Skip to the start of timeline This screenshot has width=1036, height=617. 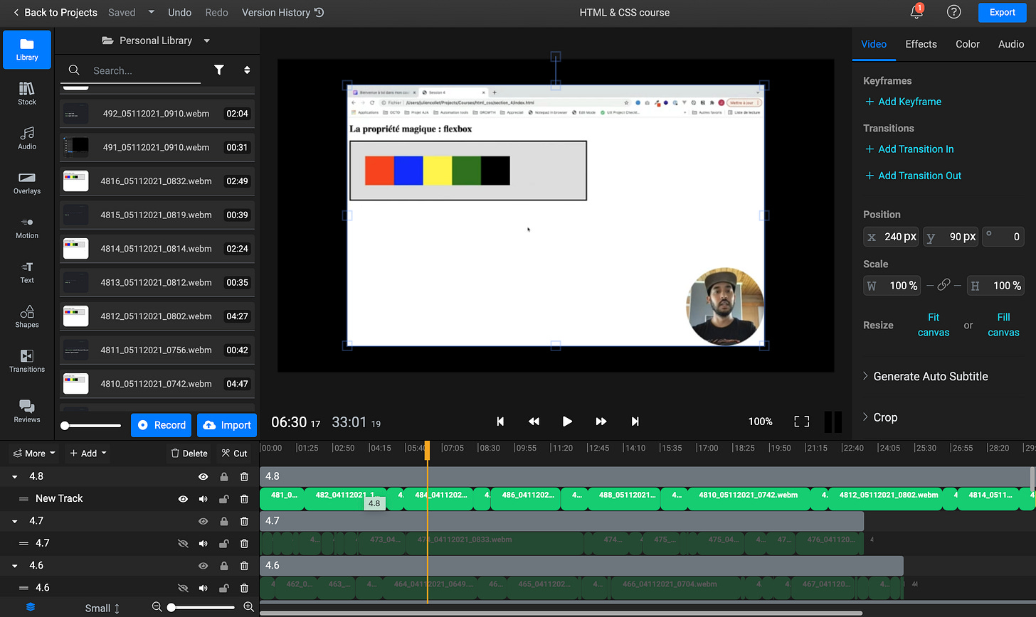point(500,422)
